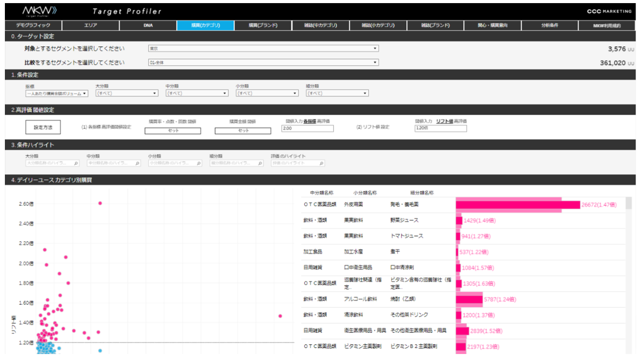Image resolution: width=641 pixels, height=362 pixels.
Task: Click the search icon in 細分類 highlight field
Action: pyautogui.click(x=260, y=163)
